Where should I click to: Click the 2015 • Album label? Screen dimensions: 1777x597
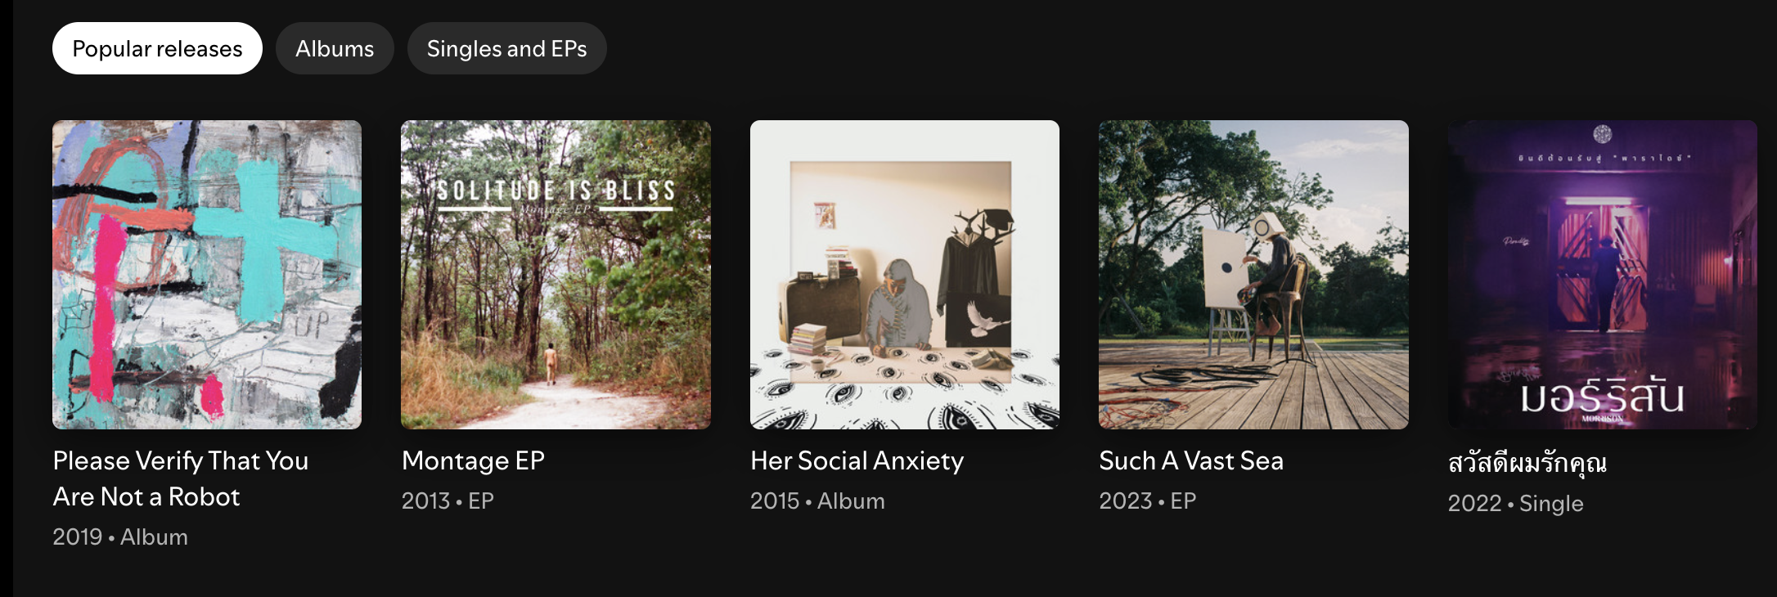pyautogui.click(x=817, y=500)
